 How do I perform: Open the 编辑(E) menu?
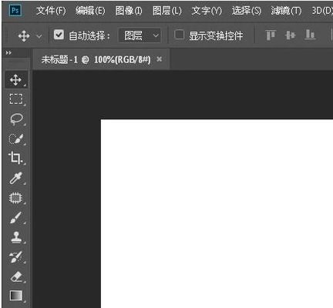click(x=90, y=11)
